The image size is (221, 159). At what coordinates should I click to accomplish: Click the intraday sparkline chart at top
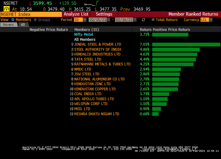pyautogui.click(x=91, y=4)
